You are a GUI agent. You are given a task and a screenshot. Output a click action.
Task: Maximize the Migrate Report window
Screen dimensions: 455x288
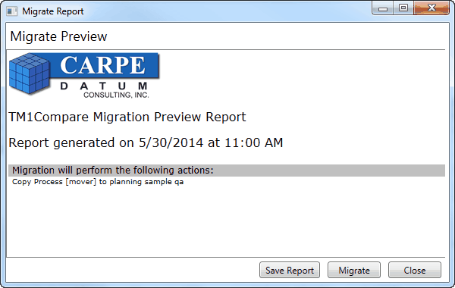point(403,8)
